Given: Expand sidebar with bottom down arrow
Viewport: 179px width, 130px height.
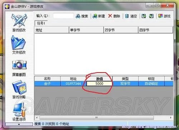Looking at the screenshot, I should point(19,124).
